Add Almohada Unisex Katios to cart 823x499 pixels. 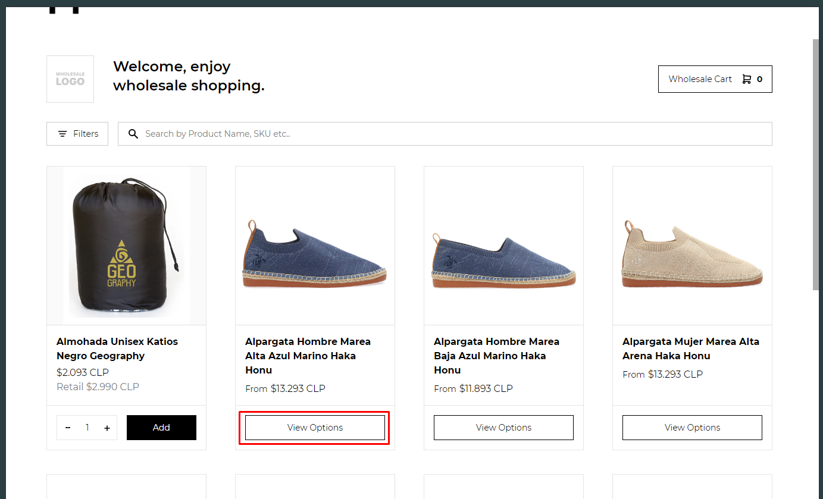click(x=161, y=428)
